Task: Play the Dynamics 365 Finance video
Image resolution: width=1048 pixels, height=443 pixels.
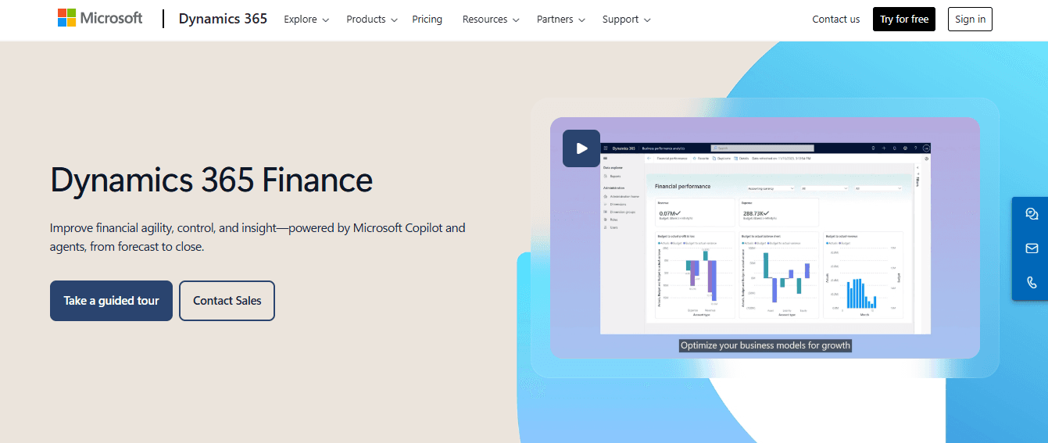Action: pos(581,148)
